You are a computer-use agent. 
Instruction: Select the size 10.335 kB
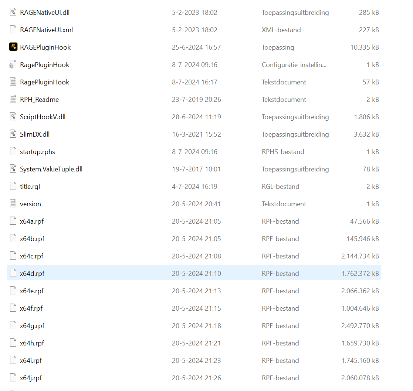[365, 47]
